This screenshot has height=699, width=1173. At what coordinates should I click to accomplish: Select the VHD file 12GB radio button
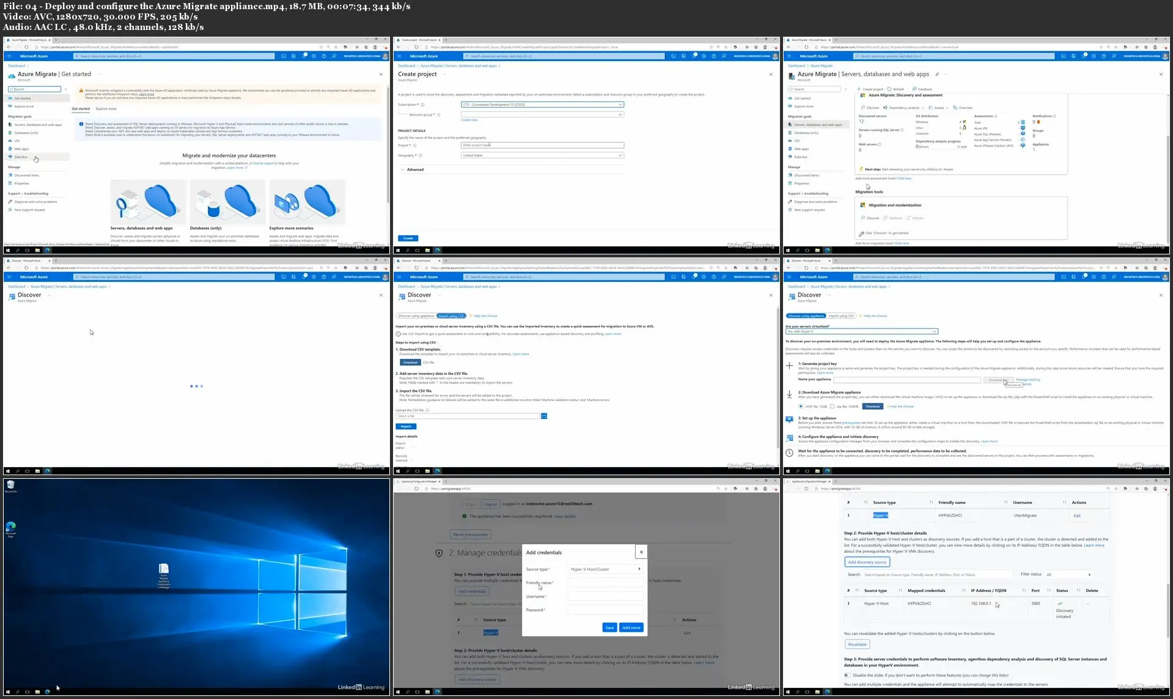(x=801, y=406)
